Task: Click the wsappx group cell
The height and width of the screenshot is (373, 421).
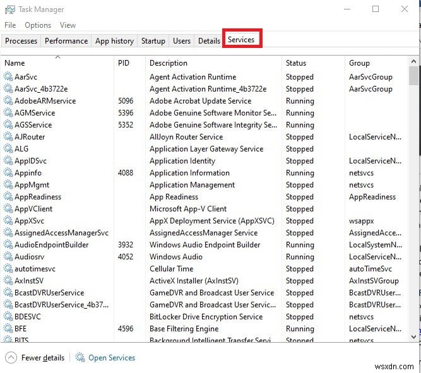Action: tap(362, 221)
